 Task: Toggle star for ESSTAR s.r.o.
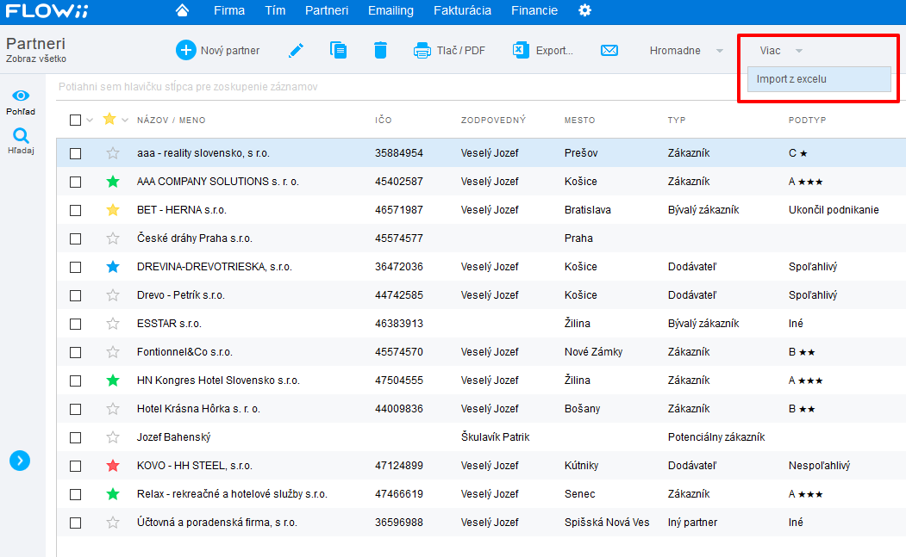point(113,323)
